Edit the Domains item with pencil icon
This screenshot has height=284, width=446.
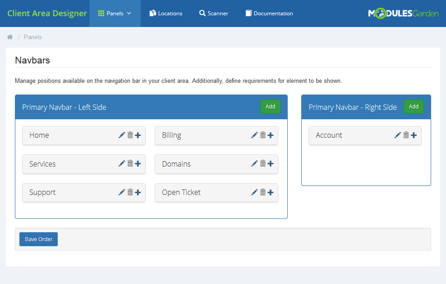pos(254,164)
